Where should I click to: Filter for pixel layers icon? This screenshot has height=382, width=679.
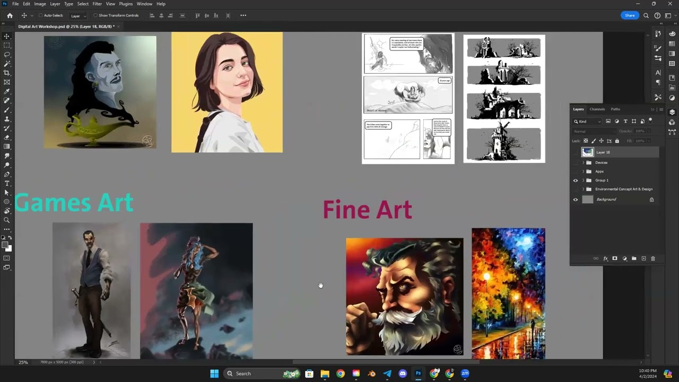click(x=608, y=121)
